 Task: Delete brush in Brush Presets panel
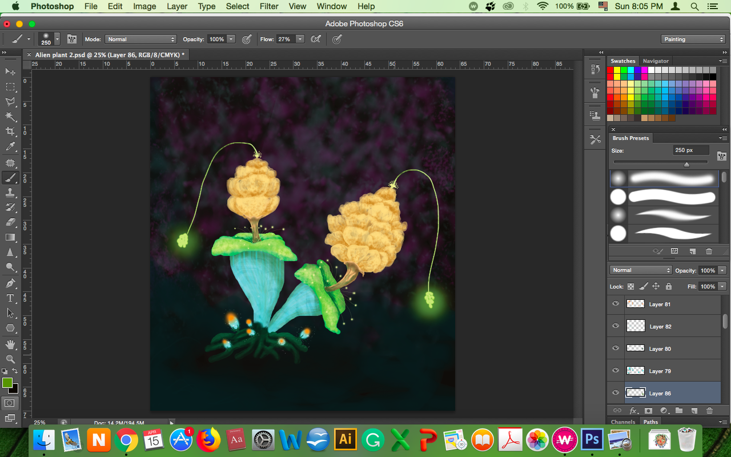click(x=709, y=251)
